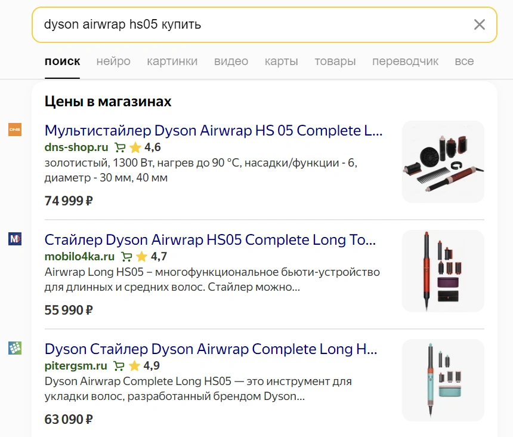Click the pitergsm site favicon
This screenshot has height=437, width=513.
[x=15, y=348]
